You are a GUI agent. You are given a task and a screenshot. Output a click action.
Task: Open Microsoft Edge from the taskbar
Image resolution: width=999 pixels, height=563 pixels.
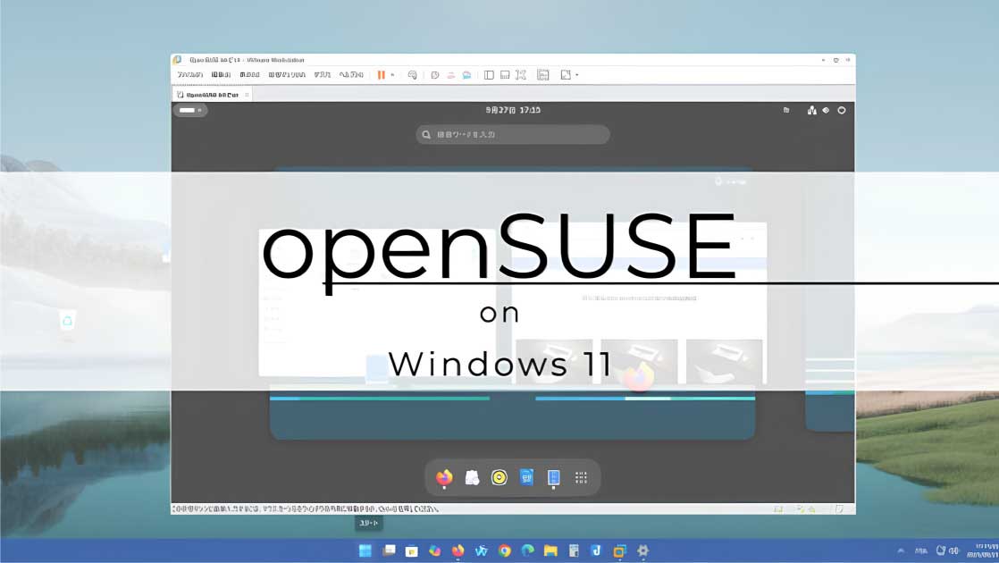[527, 550]
